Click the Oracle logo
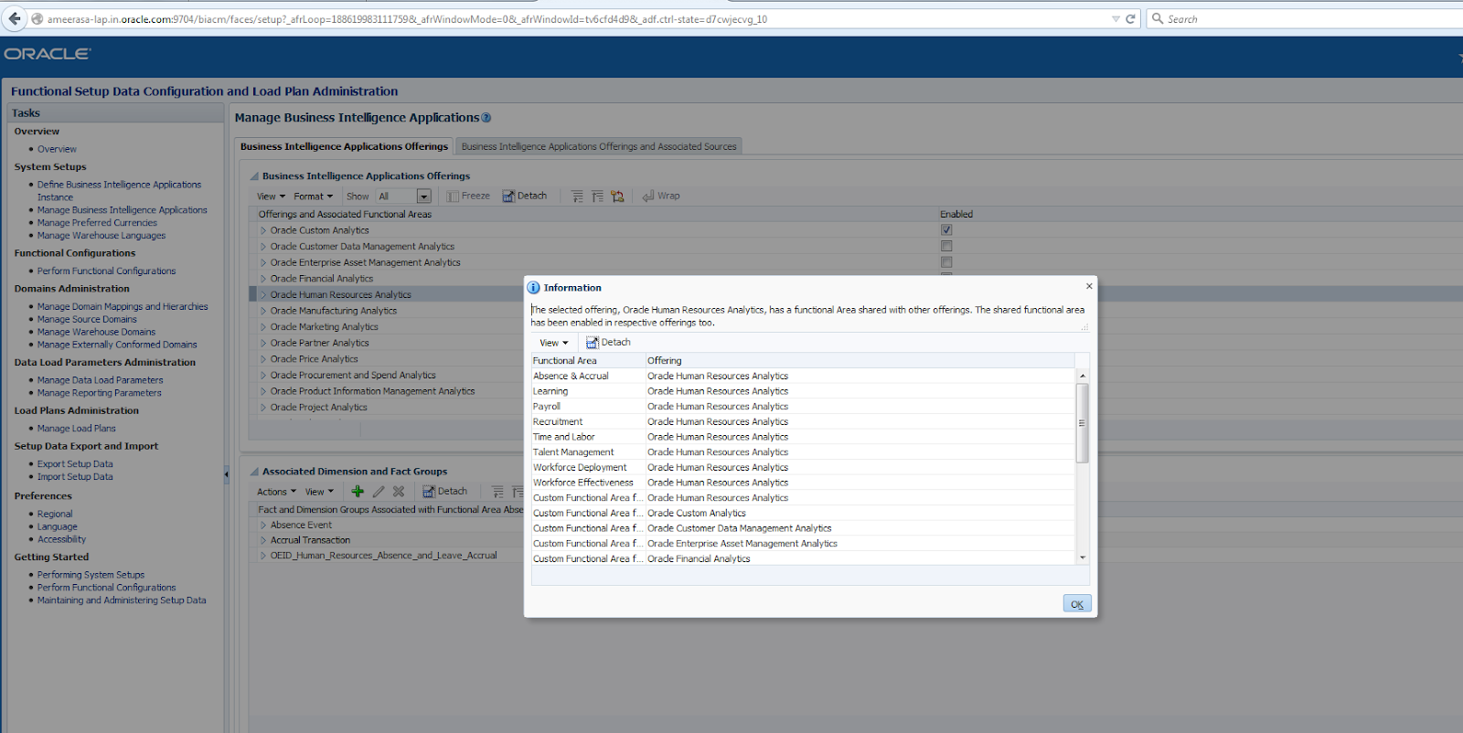Screen dimensions: 1463x733 [47, 54]
